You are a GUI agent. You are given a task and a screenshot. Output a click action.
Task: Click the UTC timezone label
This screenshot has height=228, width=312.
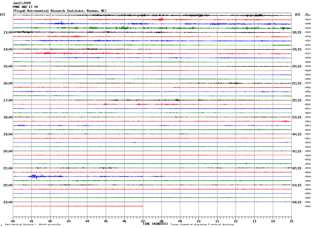[298, 15]
